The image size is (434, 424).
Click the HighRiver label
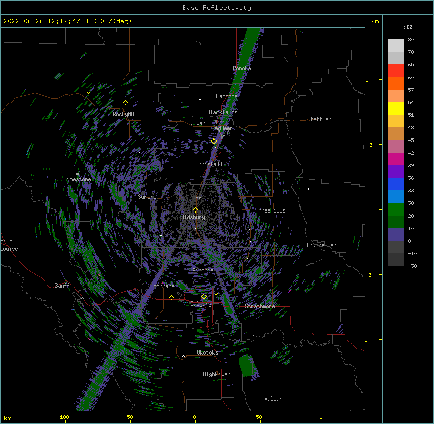pos(216,374)
